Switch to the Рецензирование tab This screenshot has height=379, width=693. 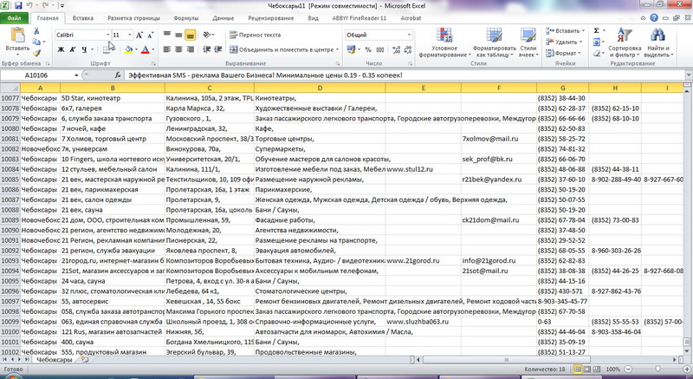point(270,18)
